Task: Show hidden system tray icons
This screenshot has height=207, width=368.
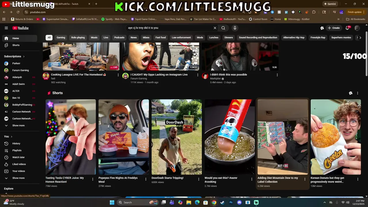Action: [325, 202]
